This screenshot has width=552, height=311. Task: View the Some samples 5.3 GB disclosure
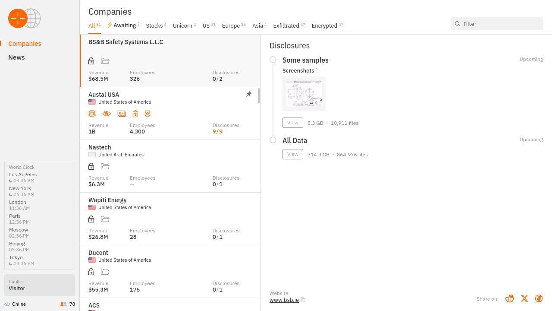292,123
